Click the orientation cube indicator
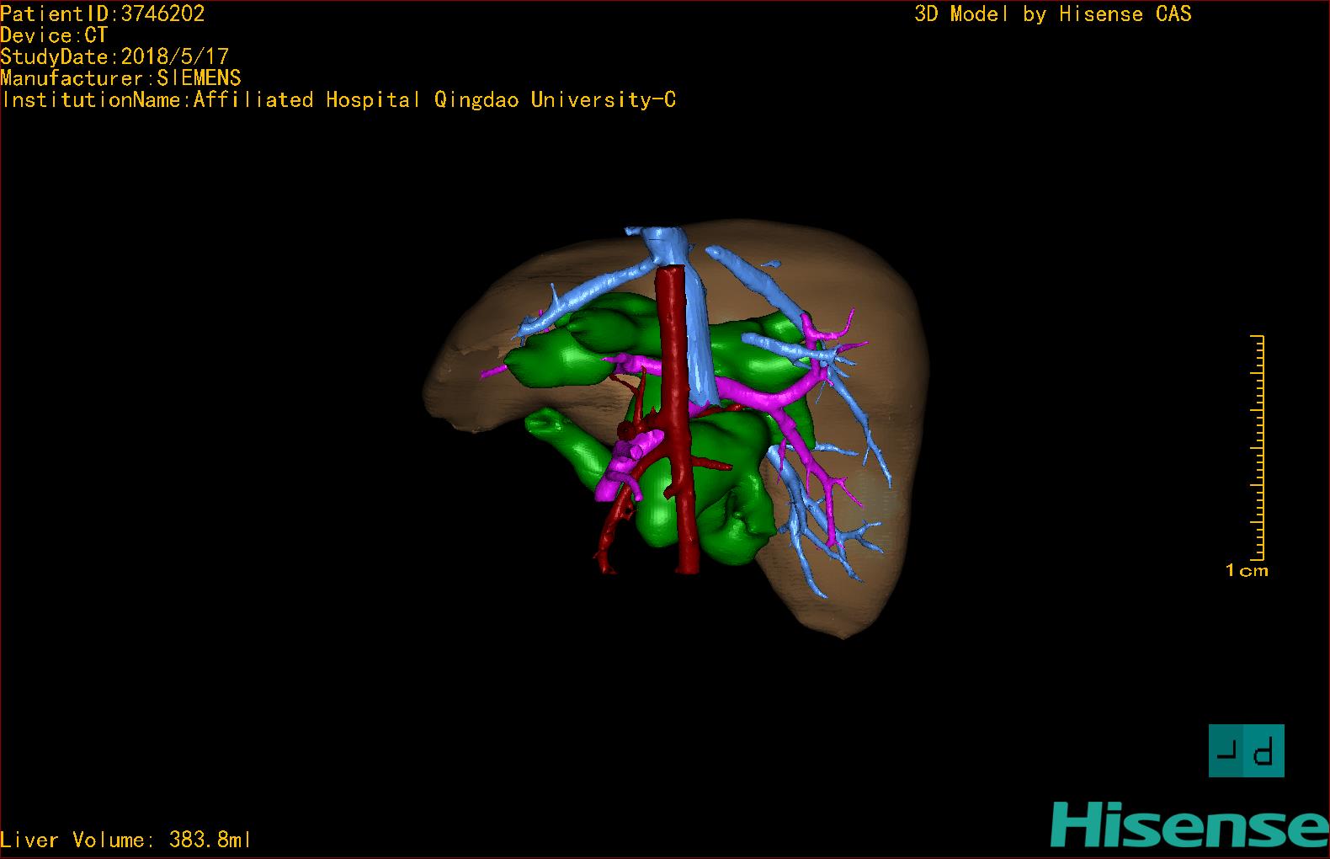The height and width of the screenshot is (859, 1330). point(1246,750)
